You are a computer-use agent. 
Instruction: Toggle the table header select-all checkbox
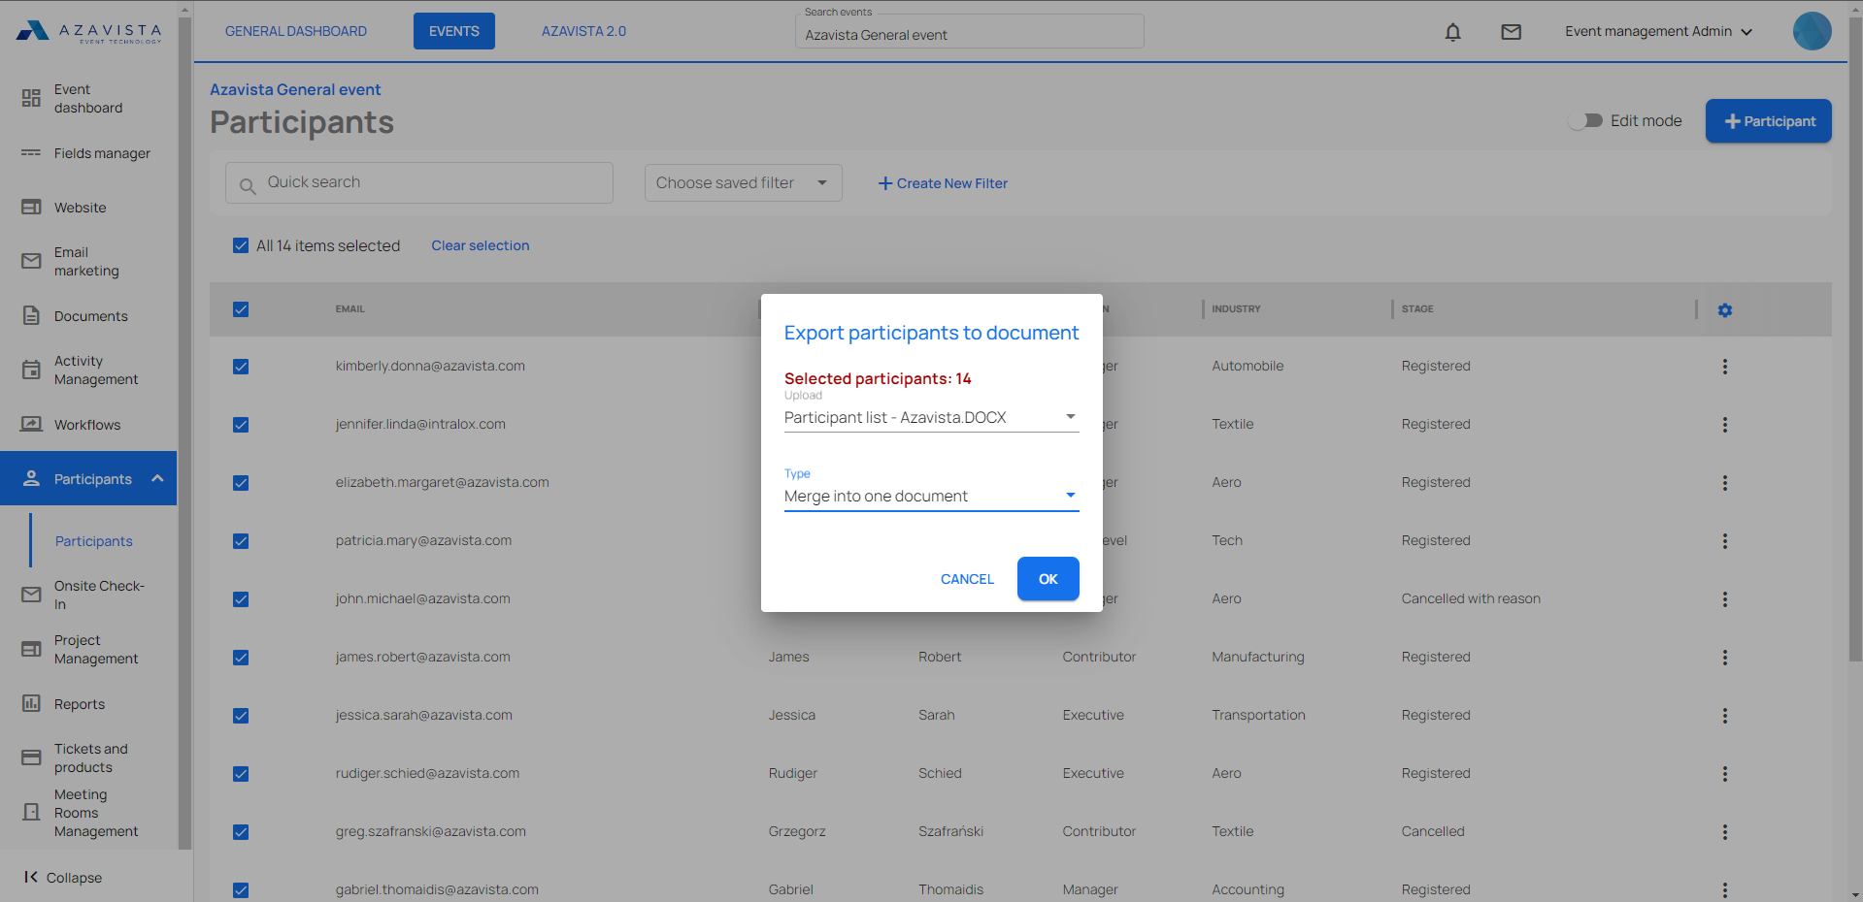tap(241, 309)
